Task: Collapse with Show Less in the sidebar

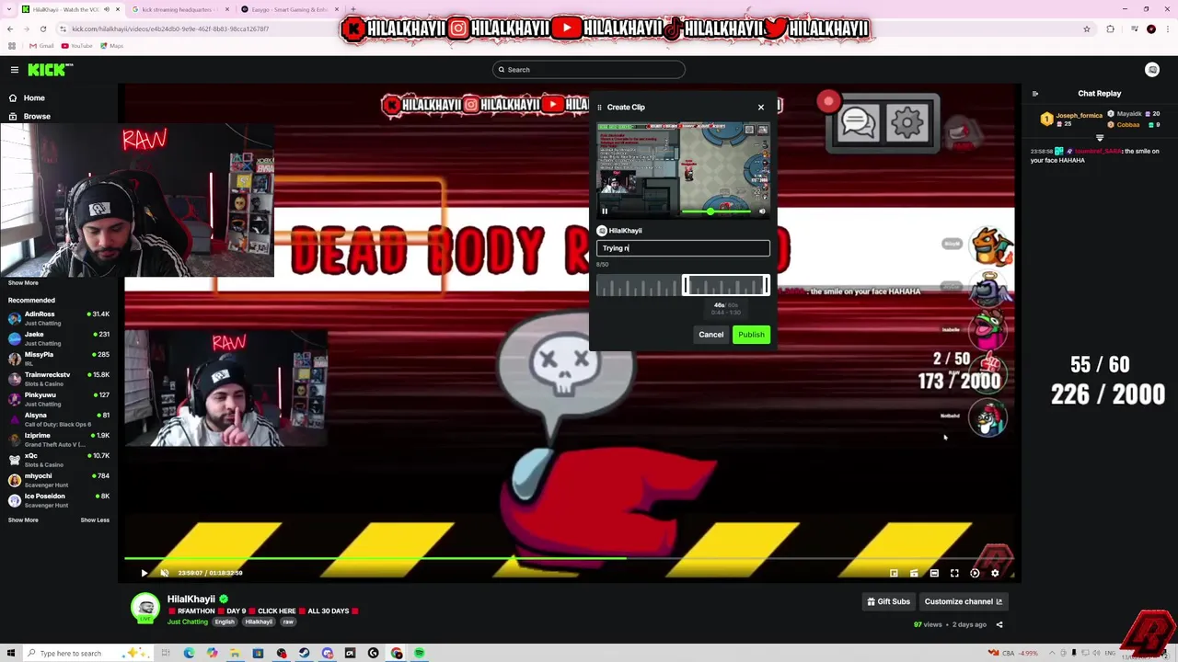Action: (x=95, y=520)
